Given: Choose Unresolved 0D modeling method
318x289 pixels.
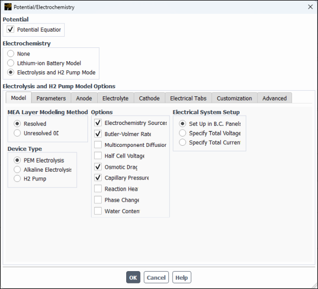Looking at the screenshot, I should pos(17,133).
